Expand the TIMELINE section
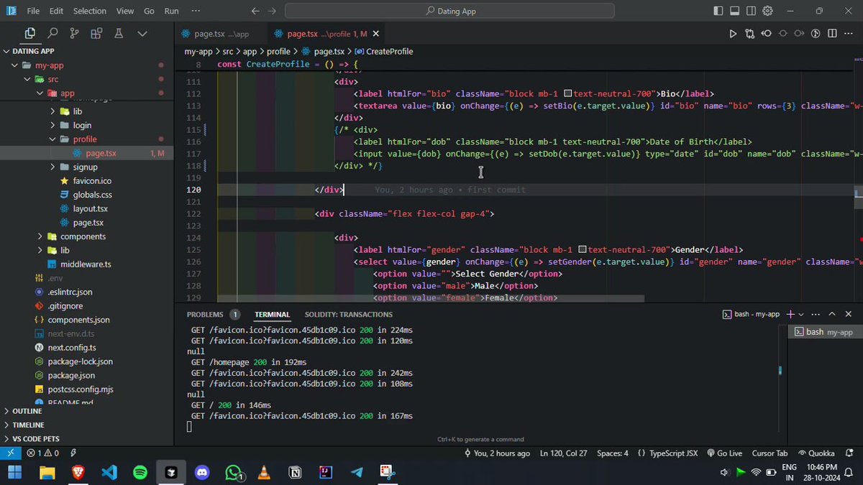The width and height of the screenshot is (863, 485). coord(86,425)
